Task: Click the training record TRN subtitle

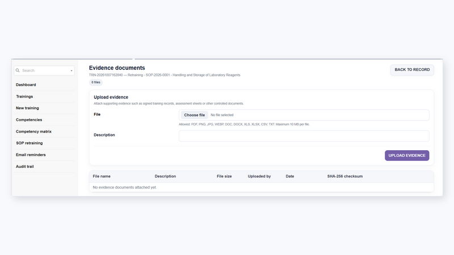Action: pyautogui.click(x=165, y=75)
